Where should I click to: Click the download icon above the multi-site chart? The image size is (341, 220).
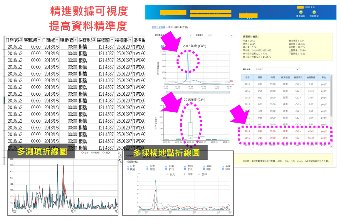pyautogui.click(x=139, y=174)
